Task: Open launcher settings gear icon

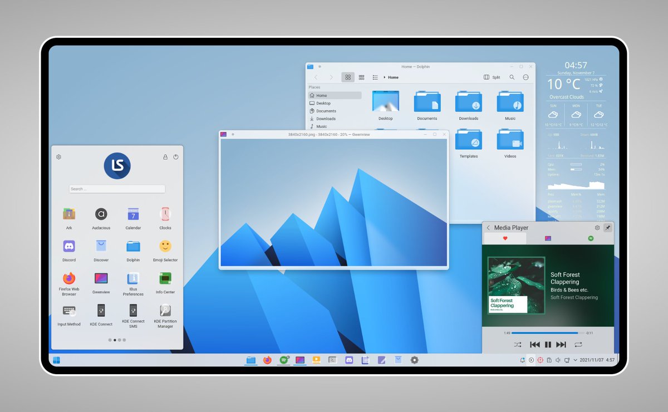Action: 59,157
